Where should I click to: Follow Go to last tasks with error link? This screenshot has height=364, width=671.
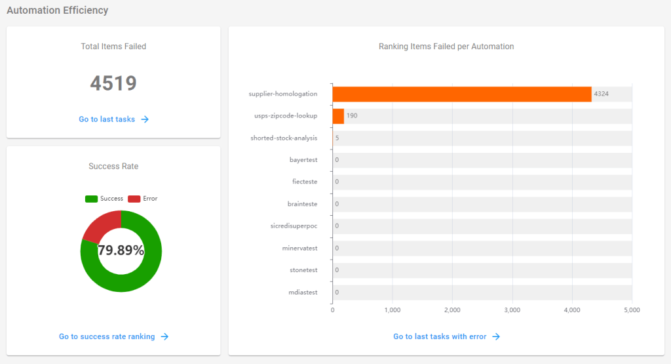(440, 336)
